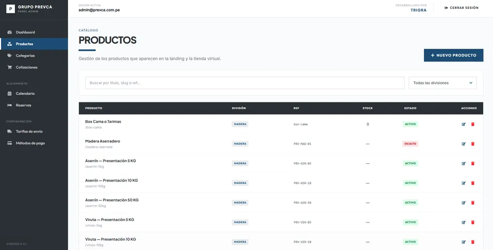Image resolution: width=493 pixels, height=250 pixels.
Task: Click the PRV-MAD-01 reference
Action: click(303, 144)
